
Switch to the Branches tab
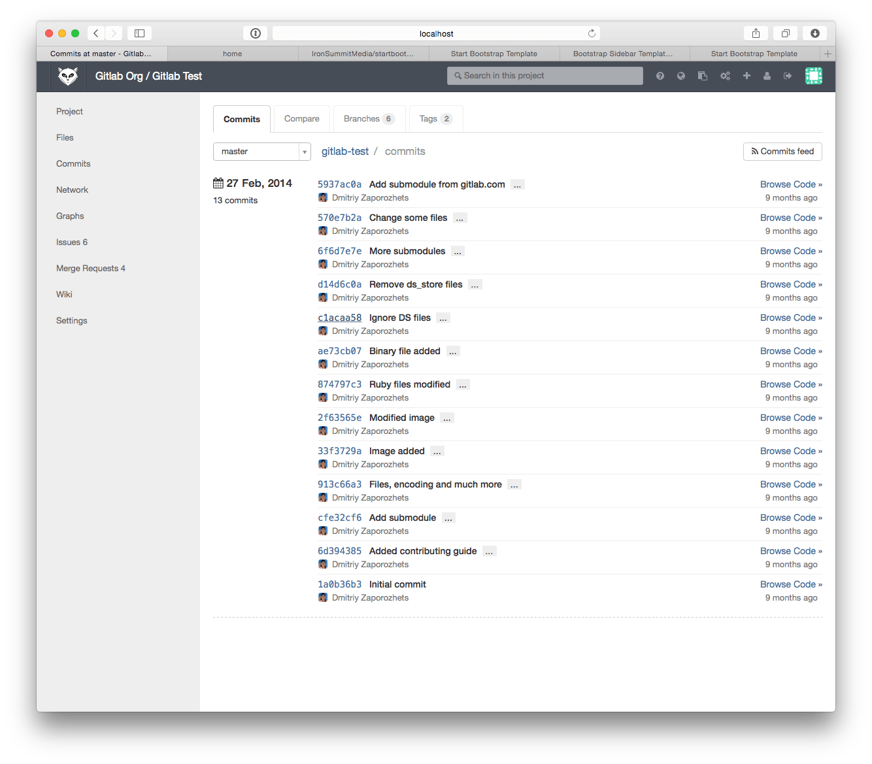(x=369, y=119)
